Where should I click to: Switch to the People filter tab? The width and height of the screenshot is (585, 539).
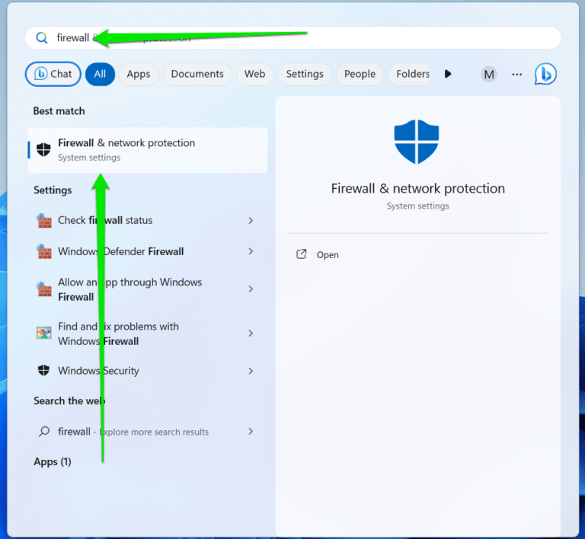click(x=360, y=74)
